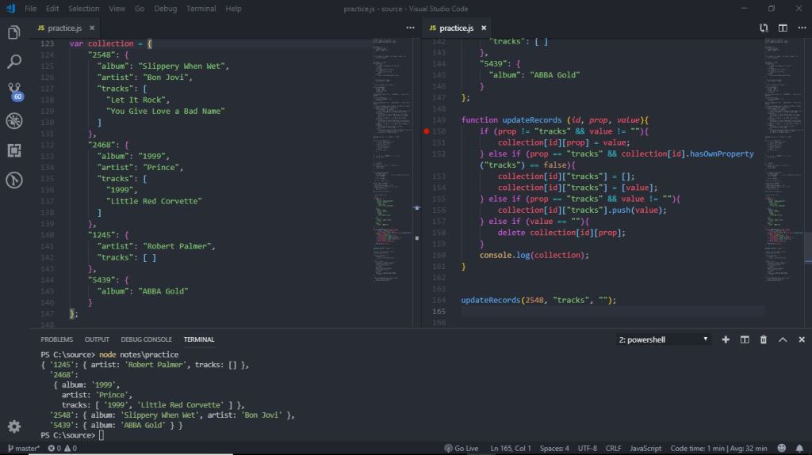
Task: Open the Explorer view in activity bar
Action: [13, 32]
